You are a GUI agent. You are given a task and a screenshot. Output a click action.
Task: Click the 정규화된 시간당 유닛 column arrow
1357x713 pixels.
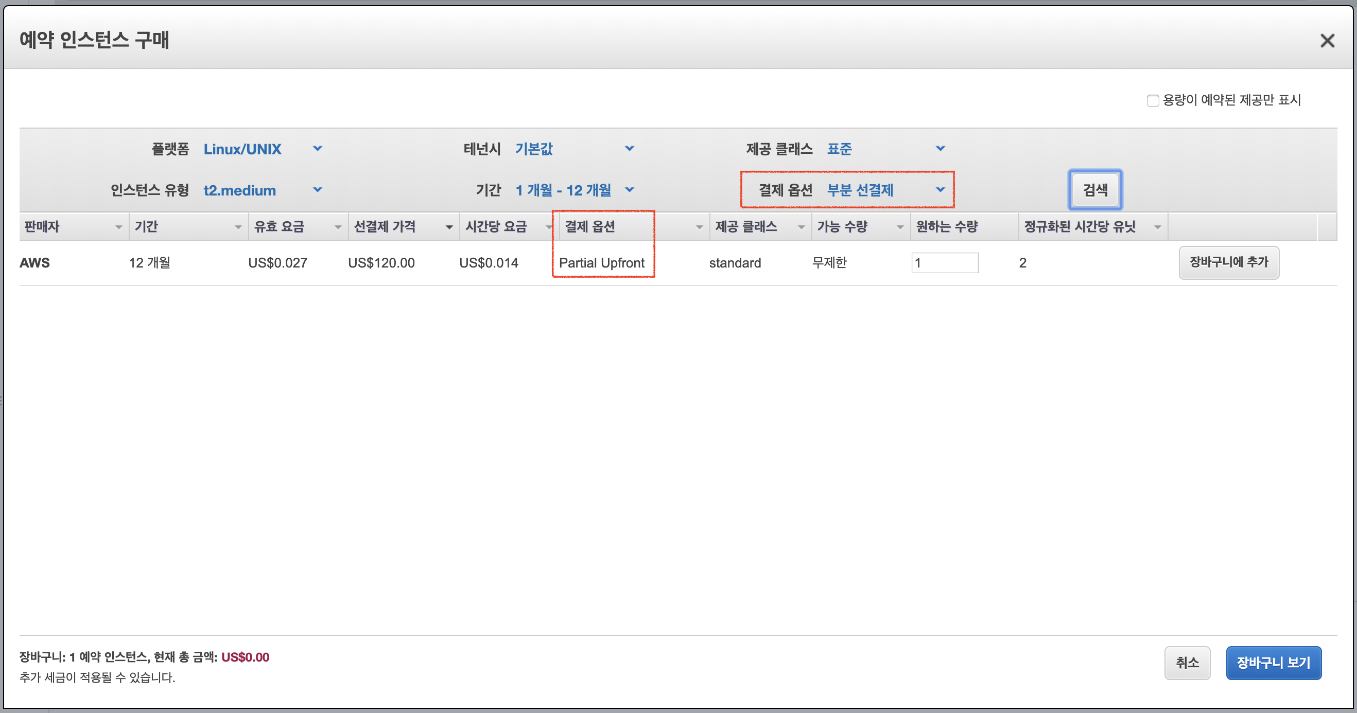click(1157, 227)
